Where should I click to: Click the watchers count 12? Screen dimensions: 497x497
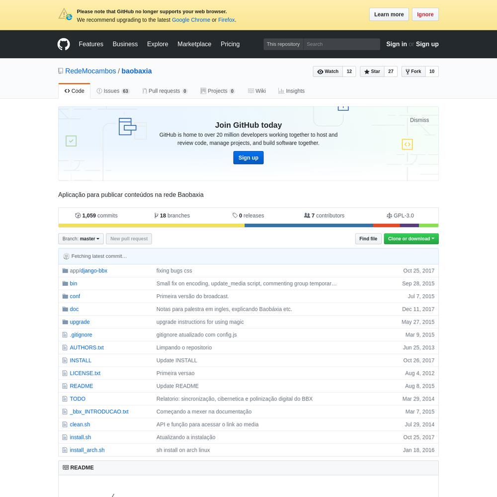point(349,71)
